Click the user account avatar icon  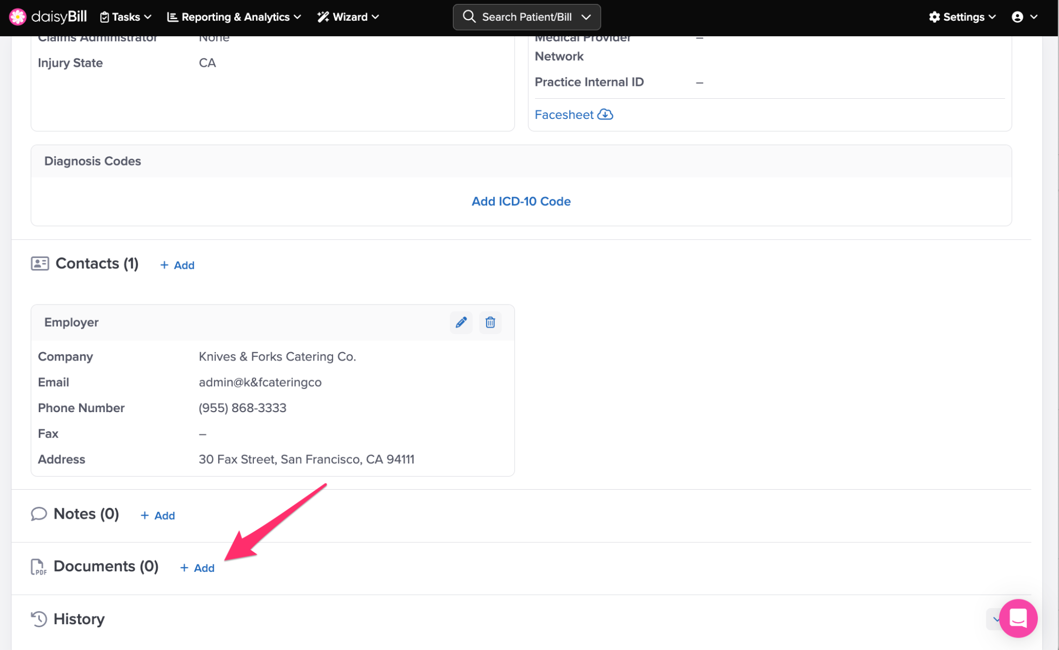point(1017,17)
